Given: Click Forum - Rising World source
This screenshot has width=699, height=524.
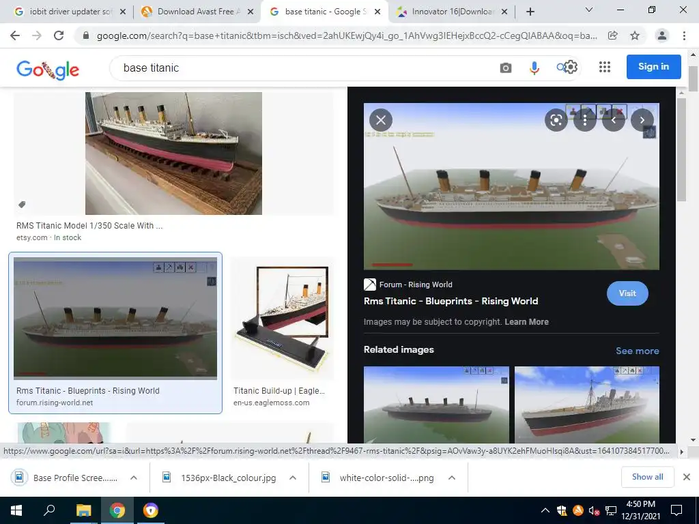Looking at the screenshot, I should click(416, 285).
